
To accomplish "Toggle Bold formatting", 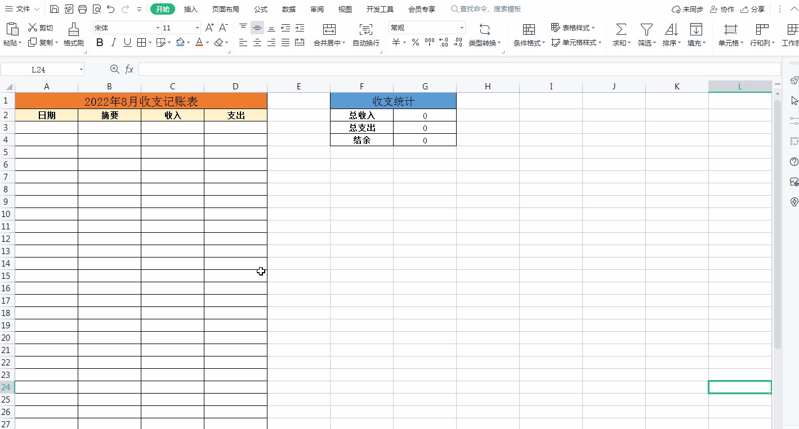I will coord(100,43).
